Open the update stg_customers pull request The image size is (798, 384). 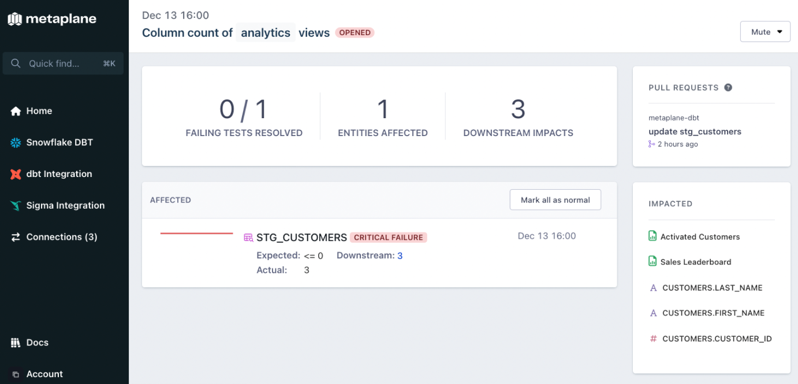coord(695,131)
